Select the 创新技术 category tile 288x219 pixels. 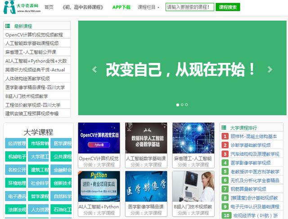click(x=61, y=183)
